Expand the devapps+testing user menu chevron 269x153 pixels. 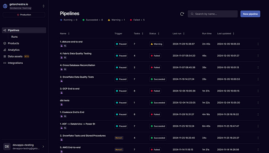(43, 146)
